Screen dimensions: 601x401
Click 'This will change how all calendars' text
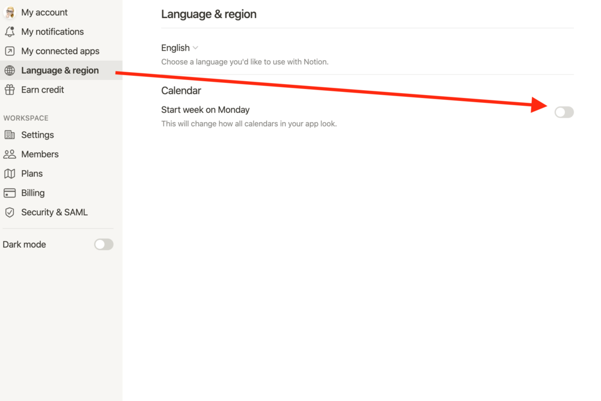click(249, 124)
